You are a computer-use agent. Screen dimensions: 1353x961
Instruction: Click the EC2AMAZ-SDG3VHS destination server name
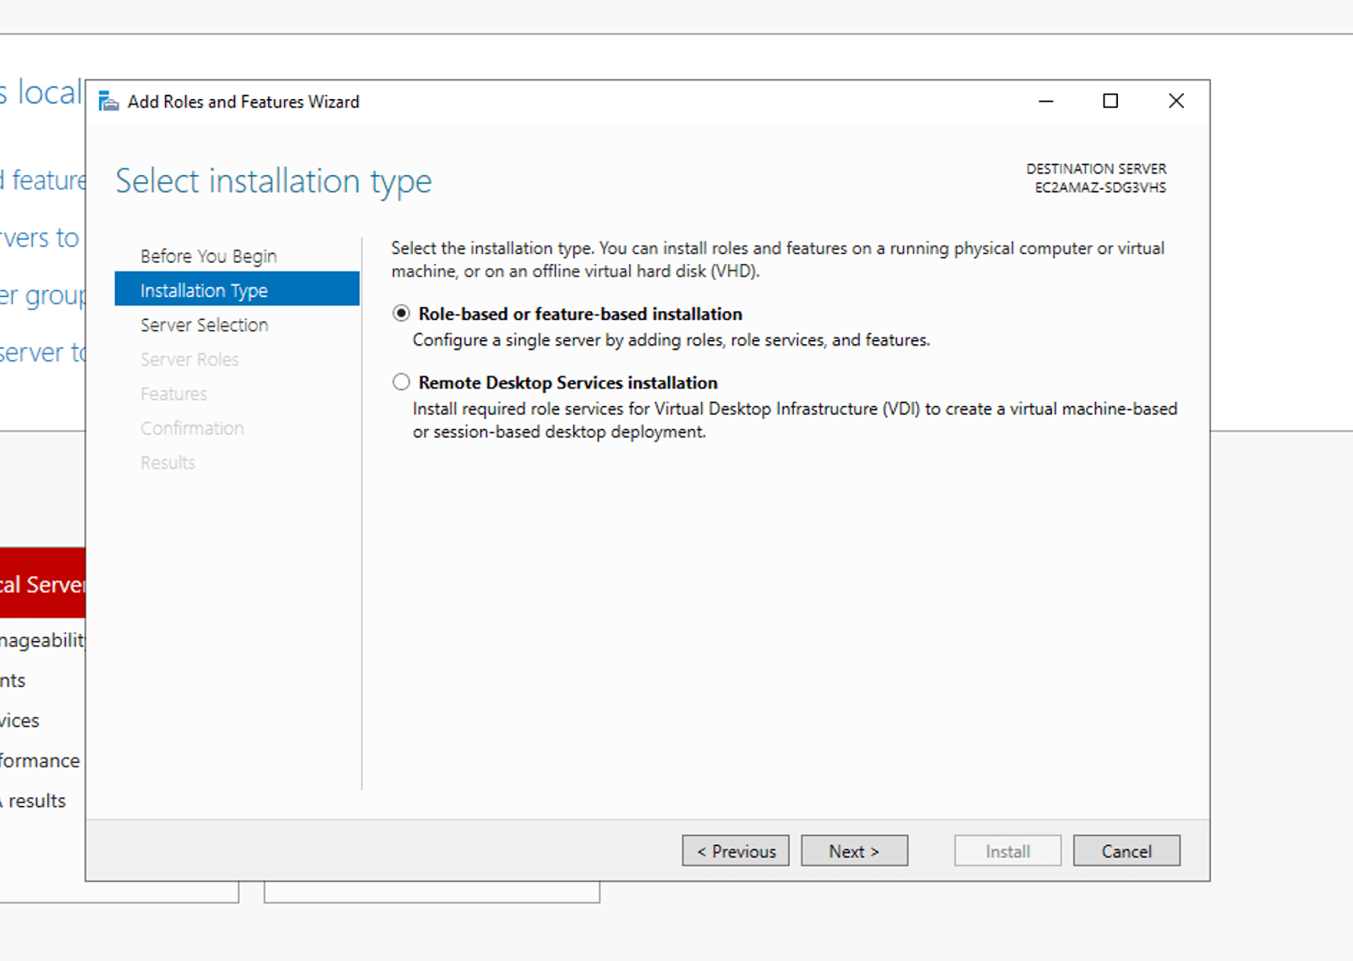pyautogui.click(x=1100, y=188)
